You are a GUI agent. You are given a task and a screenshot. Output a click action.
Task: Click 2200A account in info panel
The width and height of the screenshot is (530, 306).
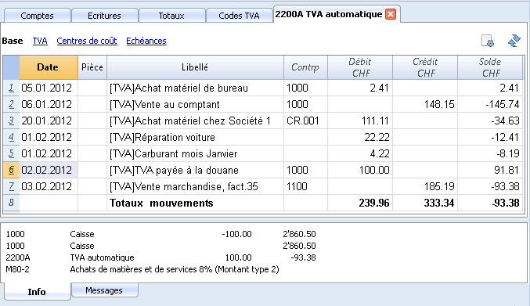(18, 257)
